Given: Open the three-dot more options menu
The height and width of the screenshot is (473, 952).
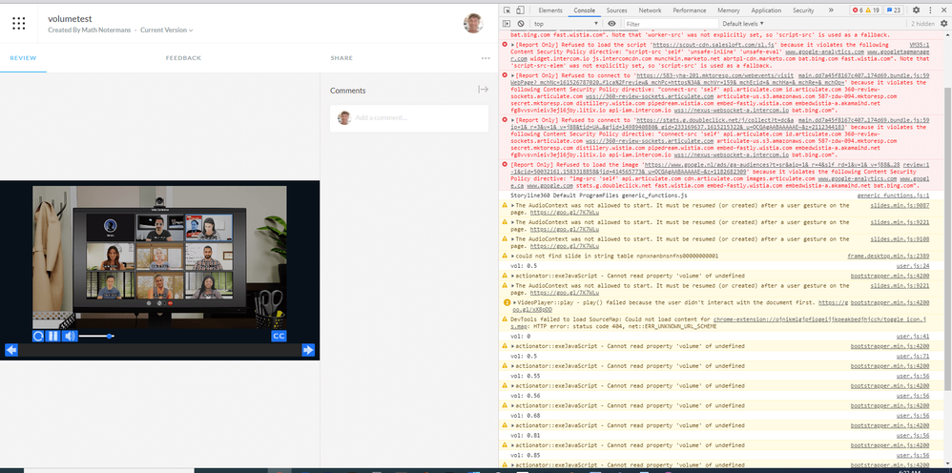Looking at the screenshot, I should click(486, 58).
